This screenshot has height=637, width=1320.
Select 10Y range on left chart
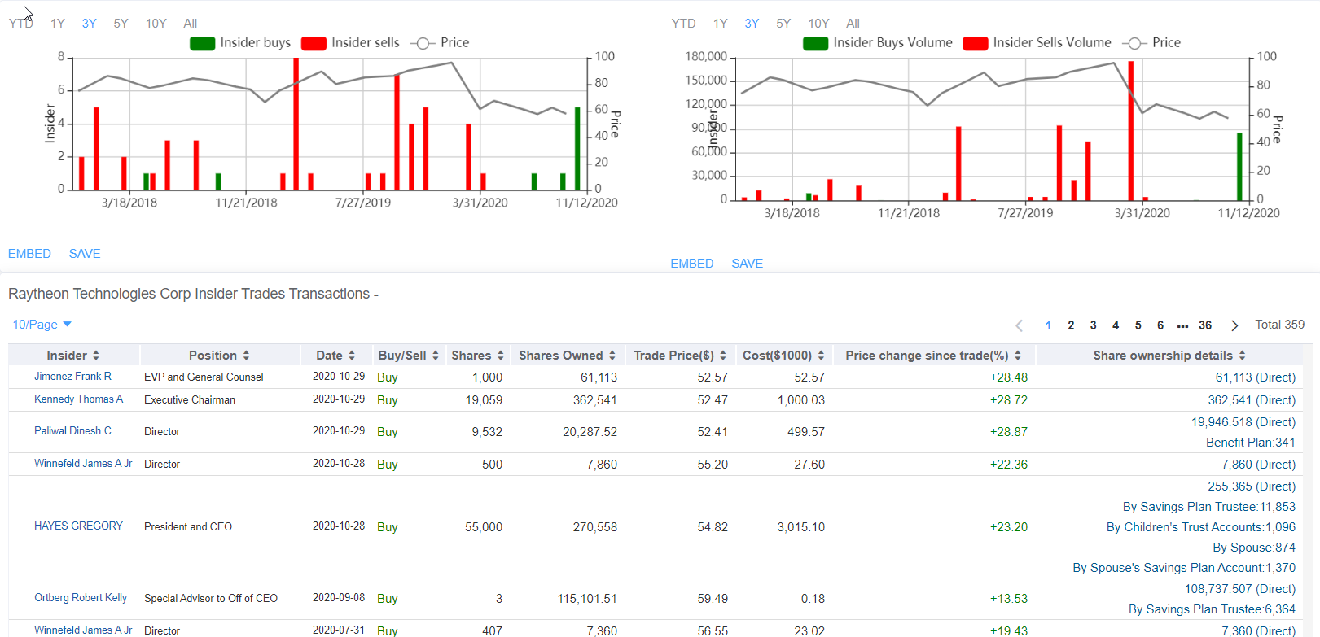(156, 24)
